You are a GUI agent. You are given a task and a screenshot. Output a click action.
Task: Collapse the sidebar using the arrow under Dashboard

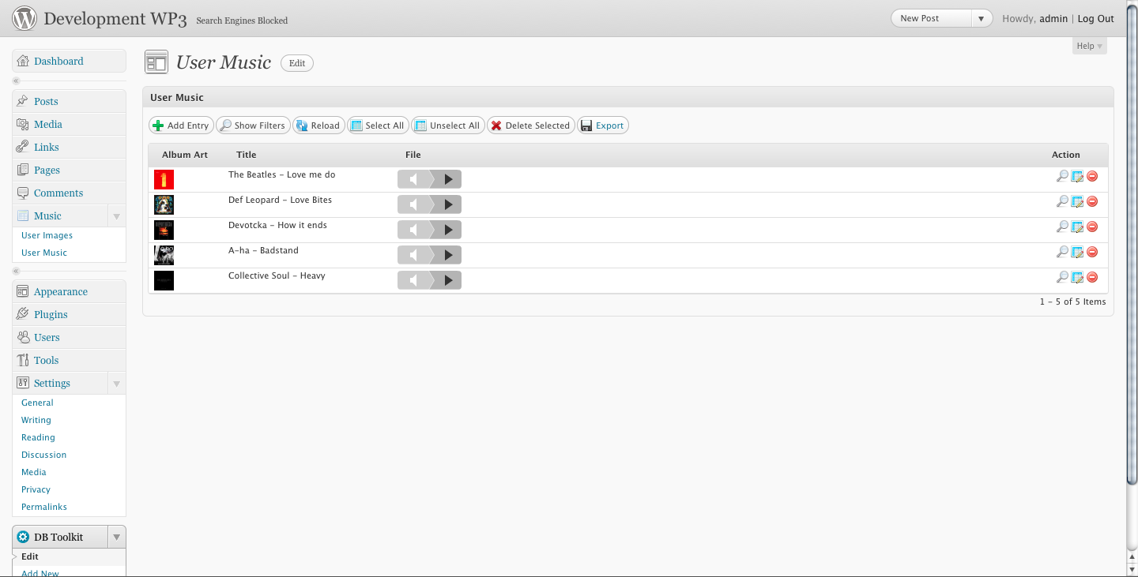click(16, 81)
